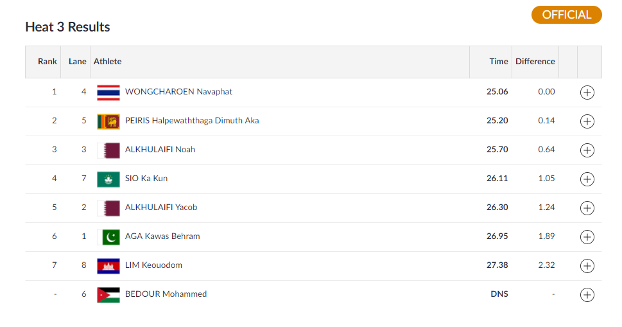Click the orange OFFICIAL badge
The image size is (622, 327).
[x=566, y=15]
